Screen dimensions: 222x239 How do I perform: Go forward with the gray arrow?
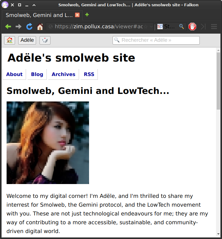pyautogui.click(x=18, y=27)
